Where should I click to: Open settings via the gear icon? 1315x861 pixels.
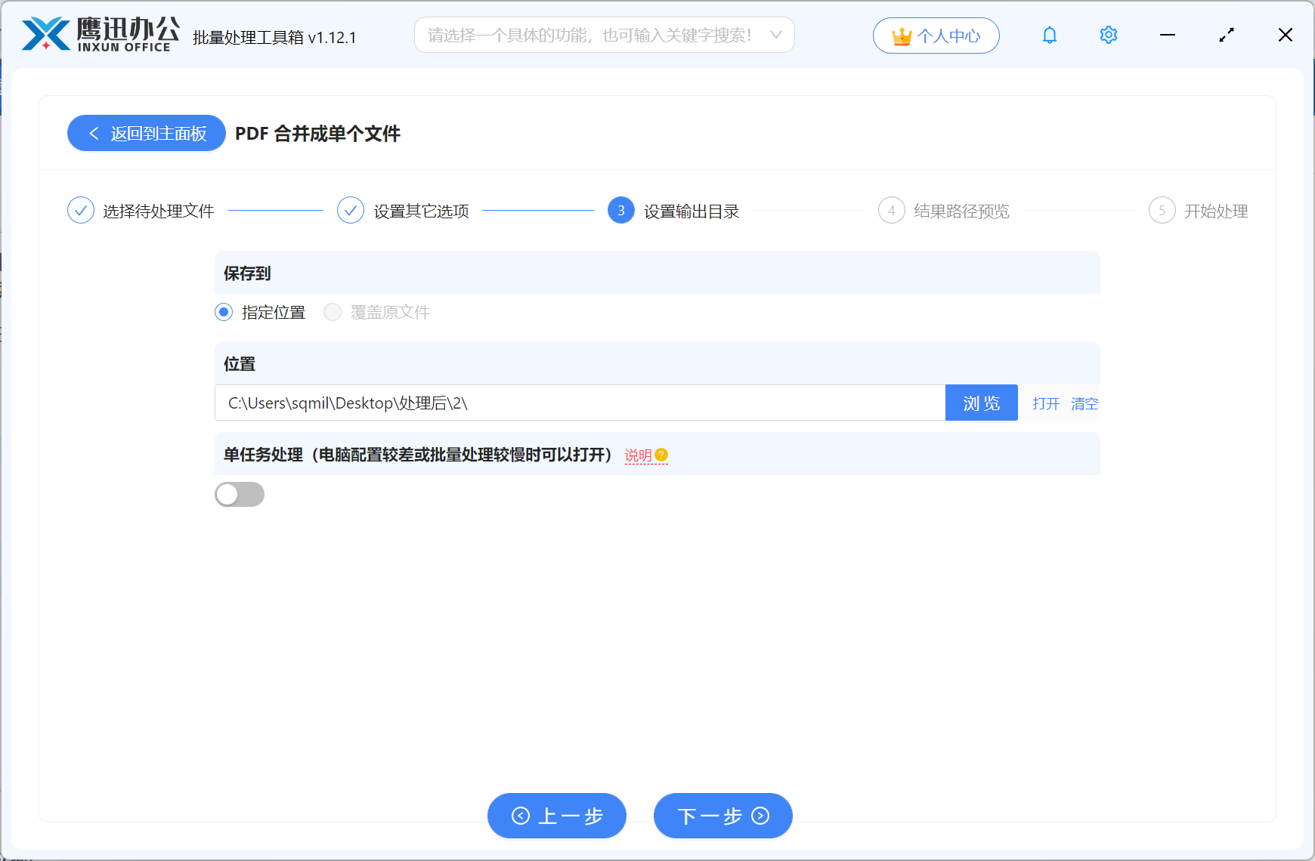pos(1108,35)
